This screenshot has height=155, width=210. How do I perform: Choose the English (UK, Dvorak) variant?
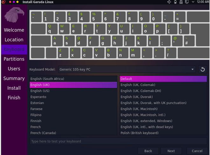coord(163,97)
